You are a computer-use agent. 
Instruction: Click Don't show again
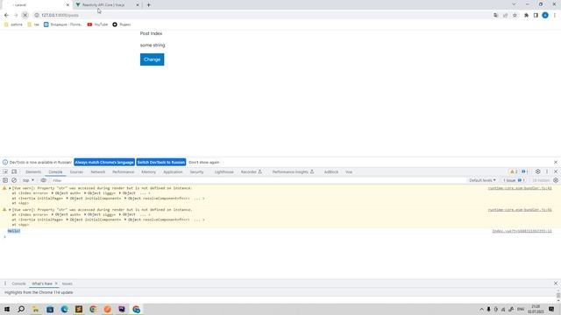(203, 162)
